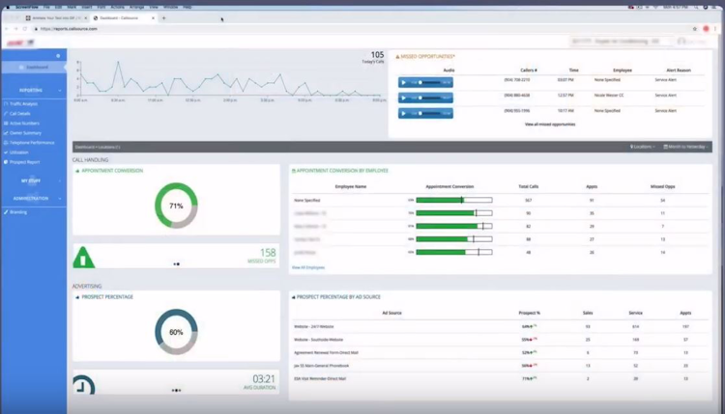Viewport: 725px width, 414px height.
Task: Click the Telephone Performance sidebar icon
Action: click(6, 143)
